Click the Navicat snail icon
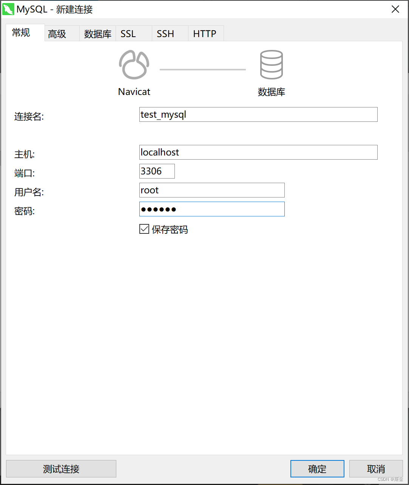This screenshot has height=485, width=409. pos(134,64)
